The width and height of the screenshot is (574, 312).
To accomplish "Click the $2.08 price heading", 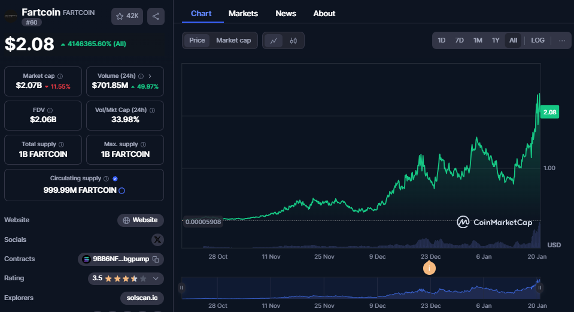I will coord(29,44).
